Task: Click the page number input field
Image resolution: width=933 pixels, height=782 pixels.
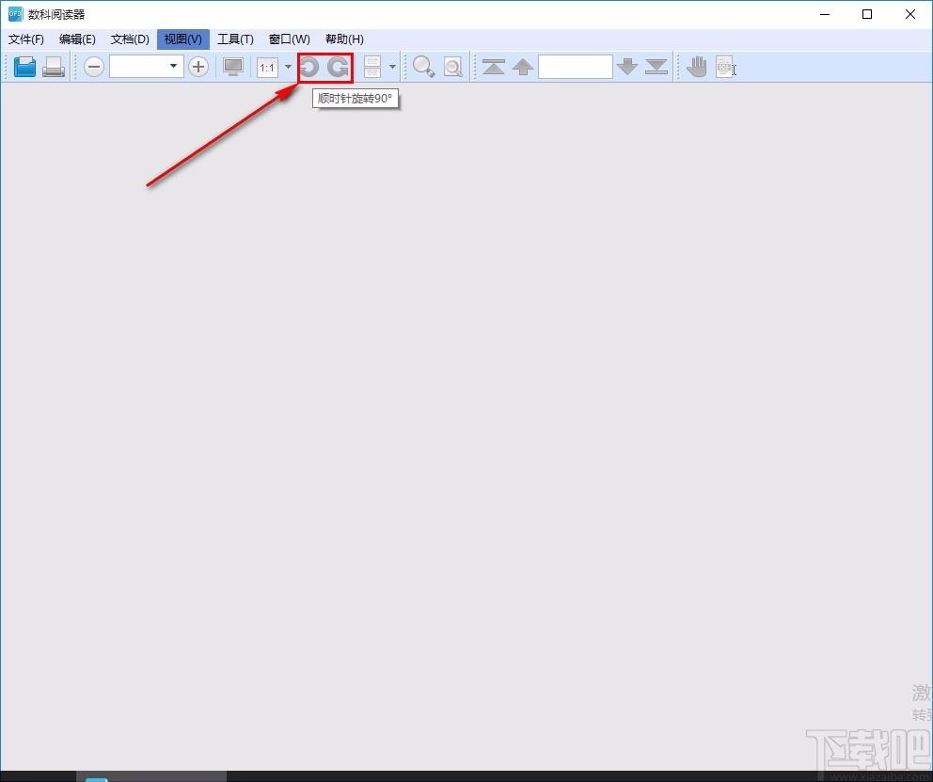Action: (x=576, y=67)
